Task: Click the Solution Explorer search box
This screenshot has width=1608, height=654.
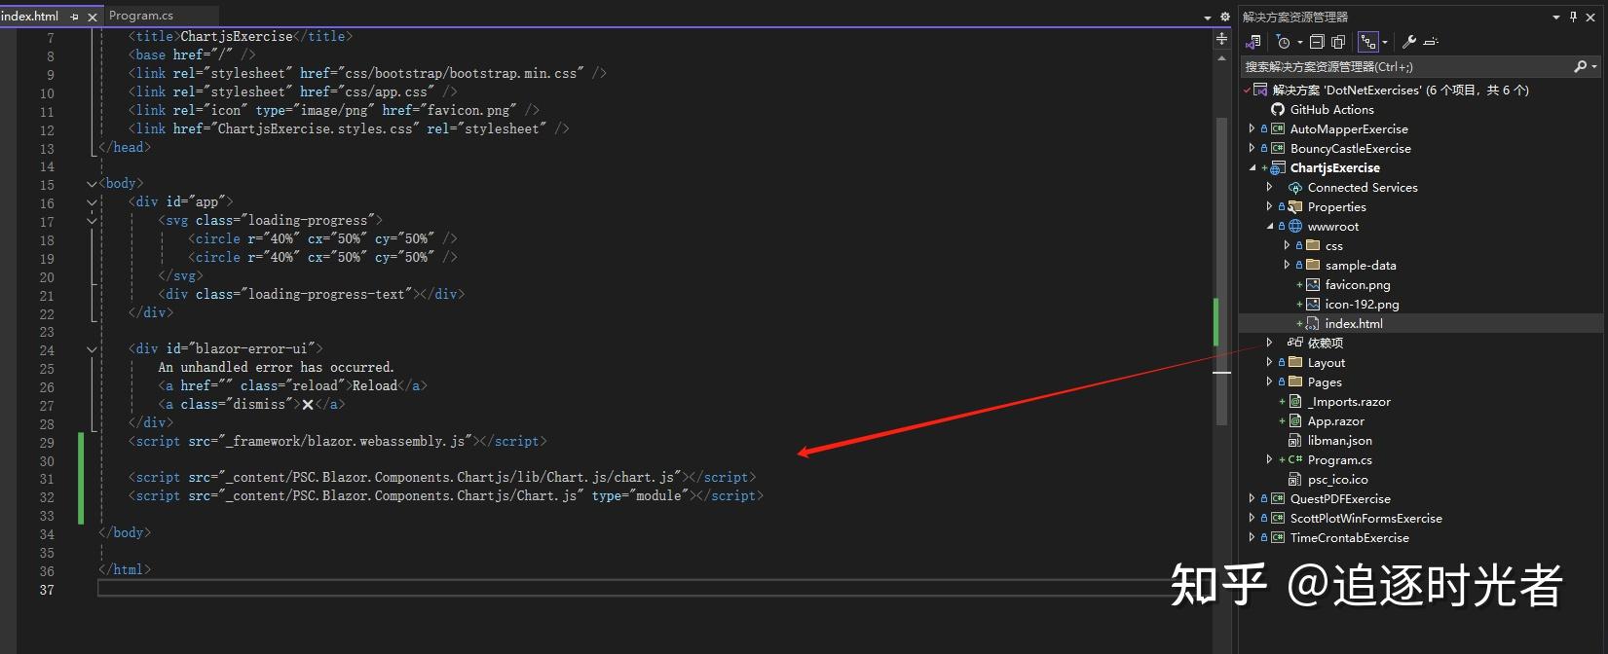Action: pyautogui.click(x=1402, y=66)
